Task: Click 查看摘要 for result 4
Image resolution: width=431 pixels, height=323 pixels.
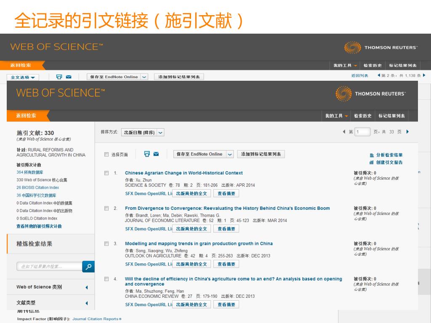Action: click(226, 304)
